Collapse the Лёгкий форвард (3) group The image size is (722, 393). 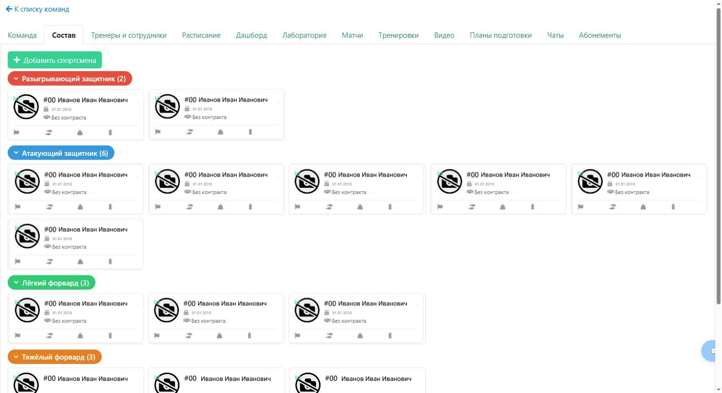click(51, 283)
